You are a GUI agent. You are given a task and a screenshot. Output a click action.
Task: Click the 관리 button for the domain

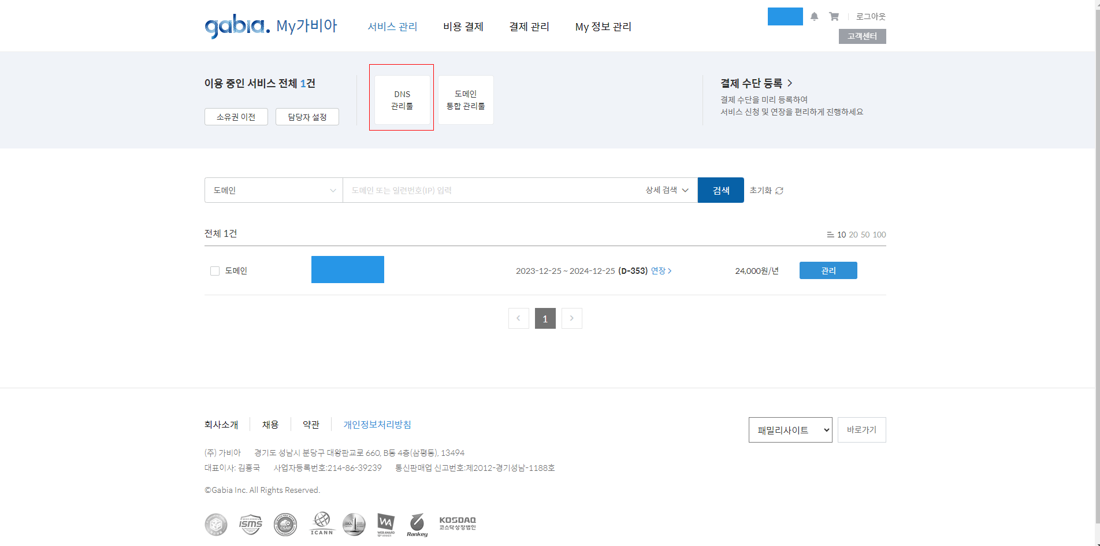[828, 270]
